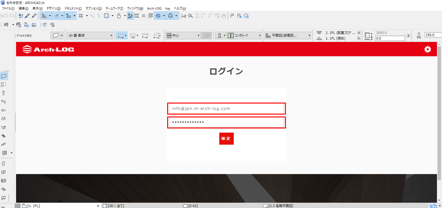Select the Window tool in toolbox
The width and height of the screenshot is (442, 208).
point(4,172)
